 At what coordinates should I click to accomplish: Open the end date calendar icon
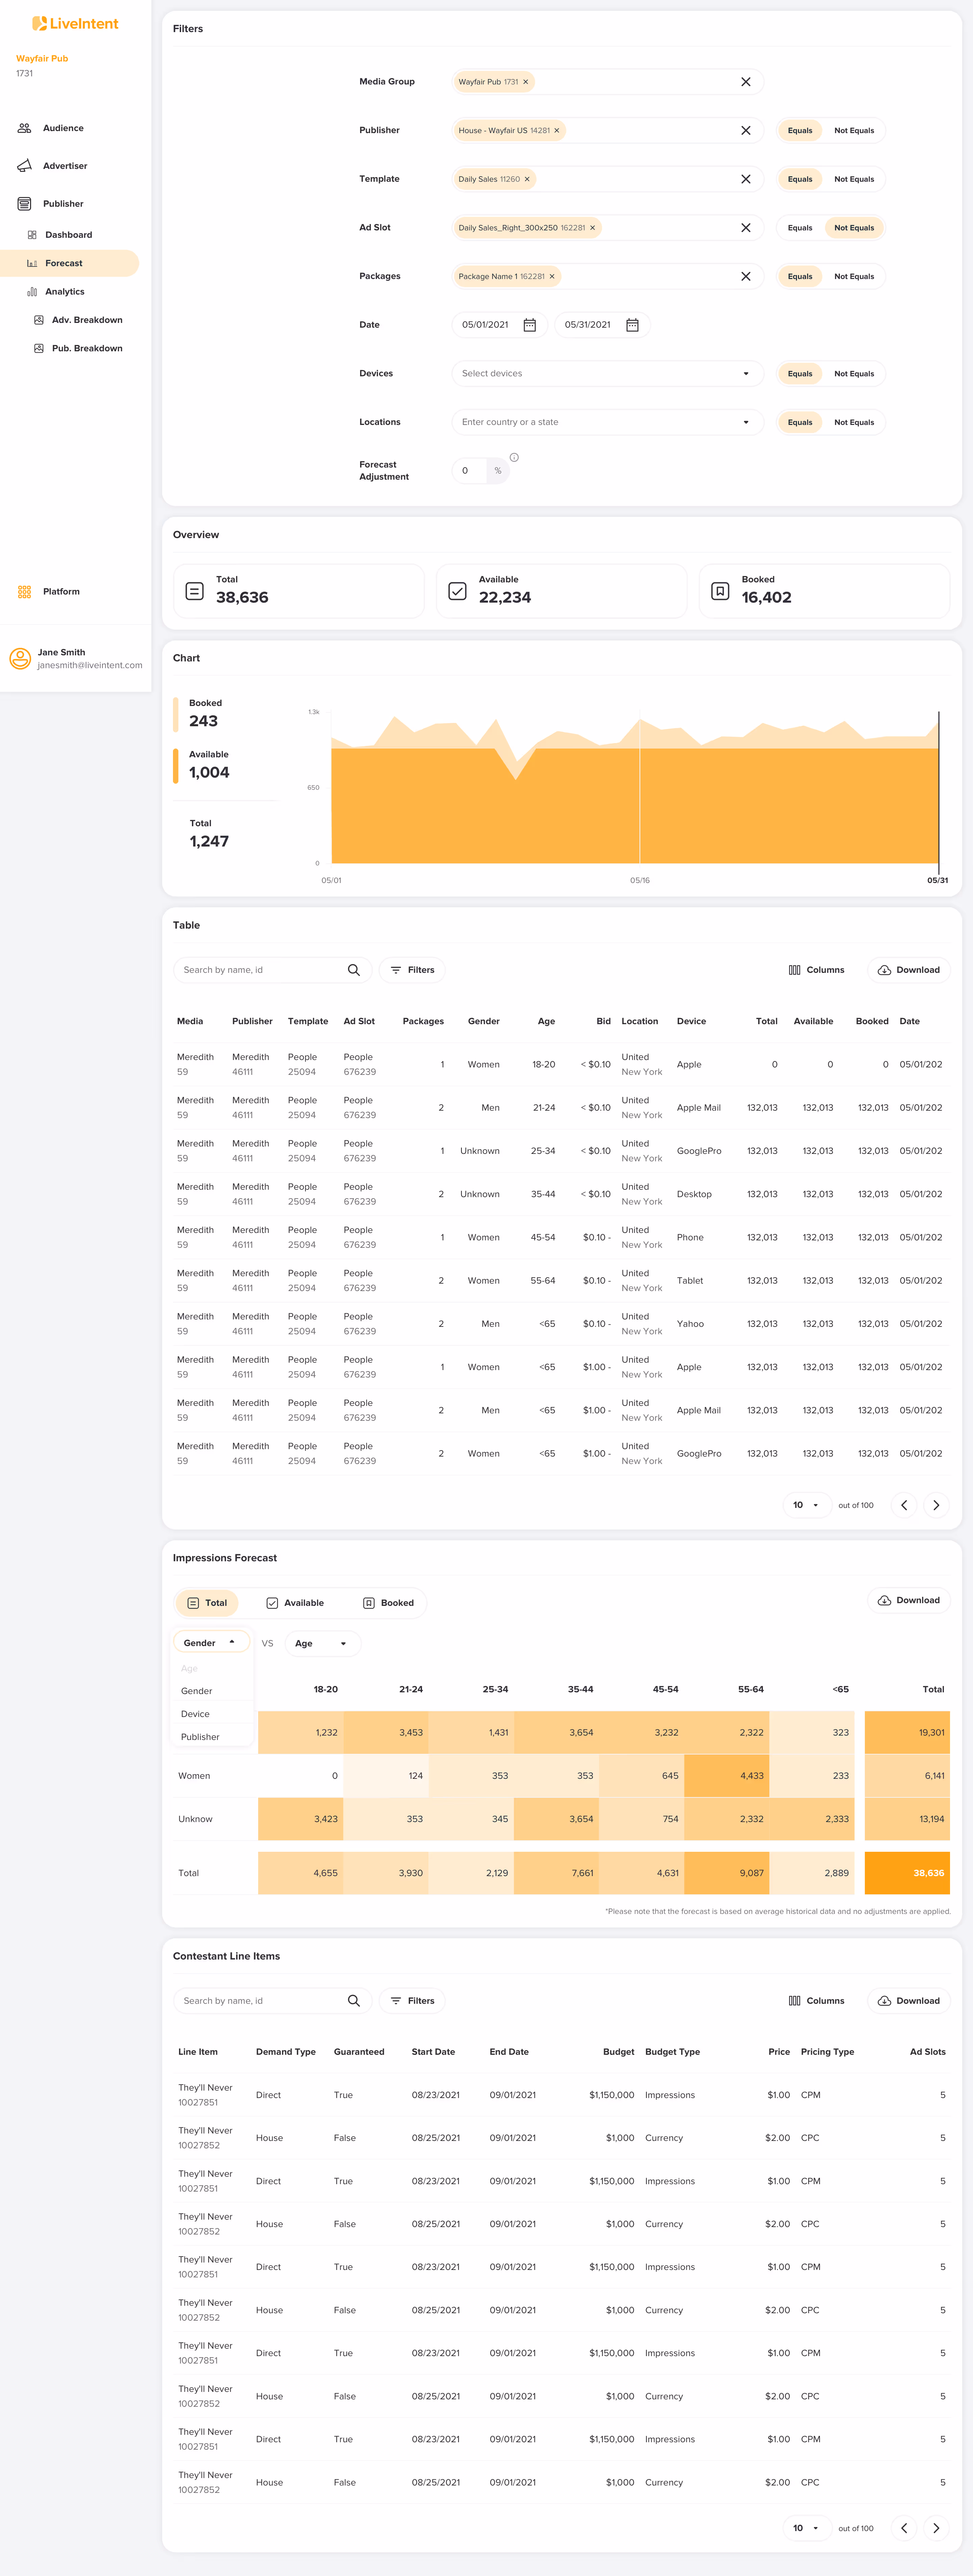tap(632, 325)
